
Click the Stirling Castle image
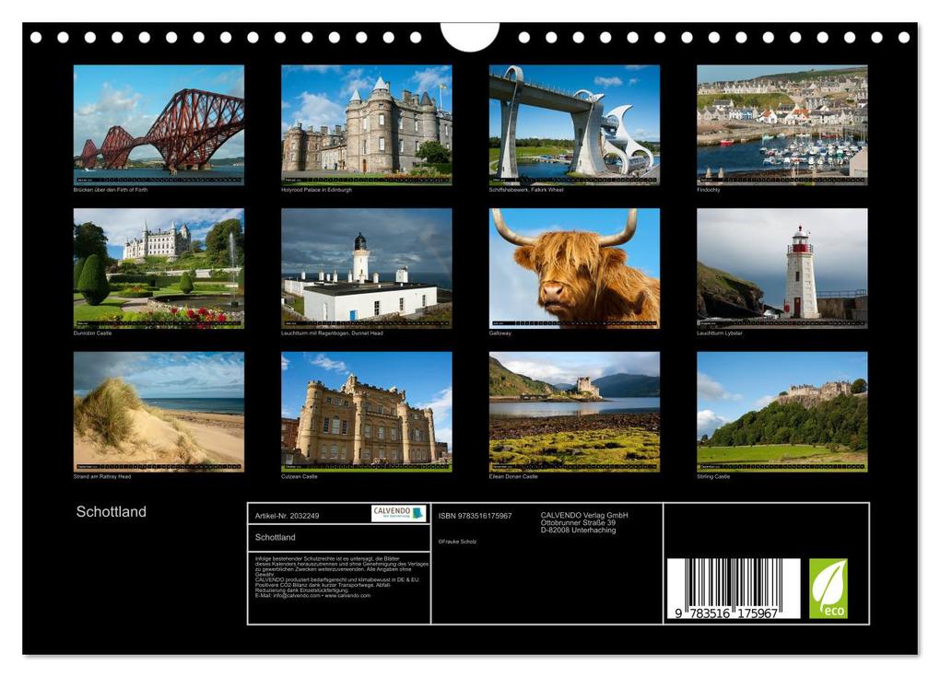click(779, 414)
